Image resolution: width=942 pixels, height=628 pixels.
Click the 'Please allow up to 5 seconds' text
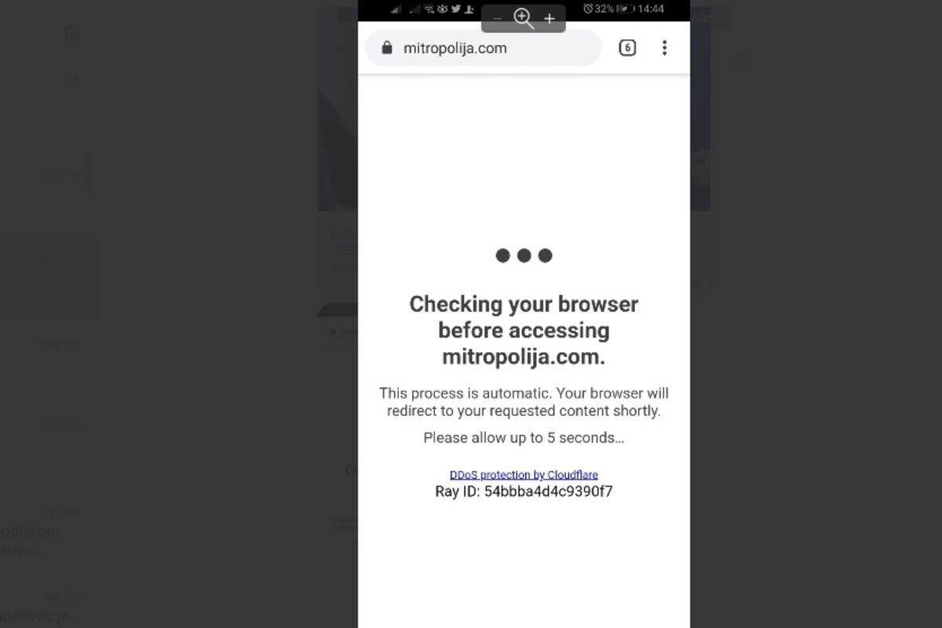click(524, 438)
